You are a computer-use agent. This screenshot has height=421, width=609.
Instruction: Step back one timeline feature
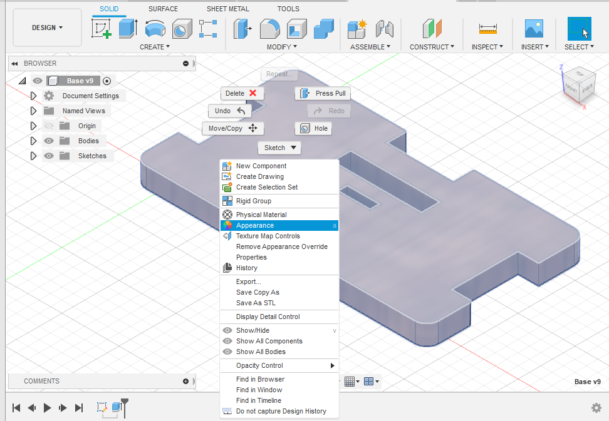(x=32, y=407)
